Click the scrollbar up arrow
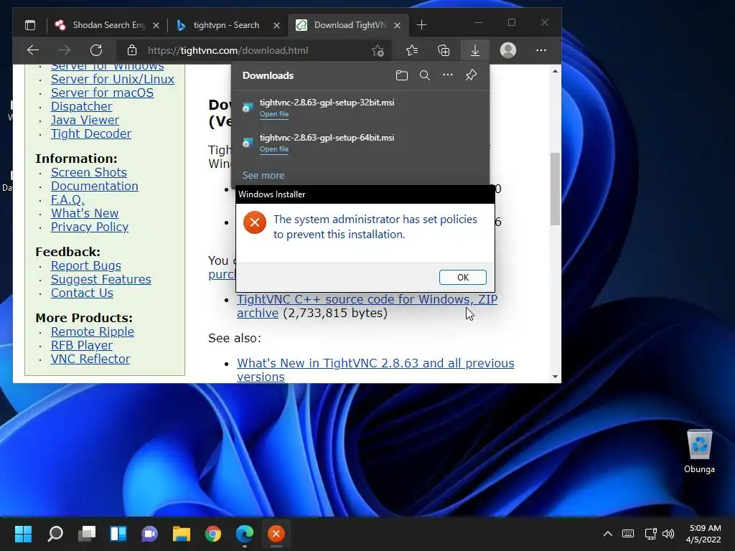 (x=555, y=71)
